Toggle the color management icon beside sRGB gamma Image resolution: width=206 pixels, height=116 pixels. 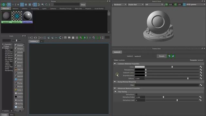click(x=184, y=5)
